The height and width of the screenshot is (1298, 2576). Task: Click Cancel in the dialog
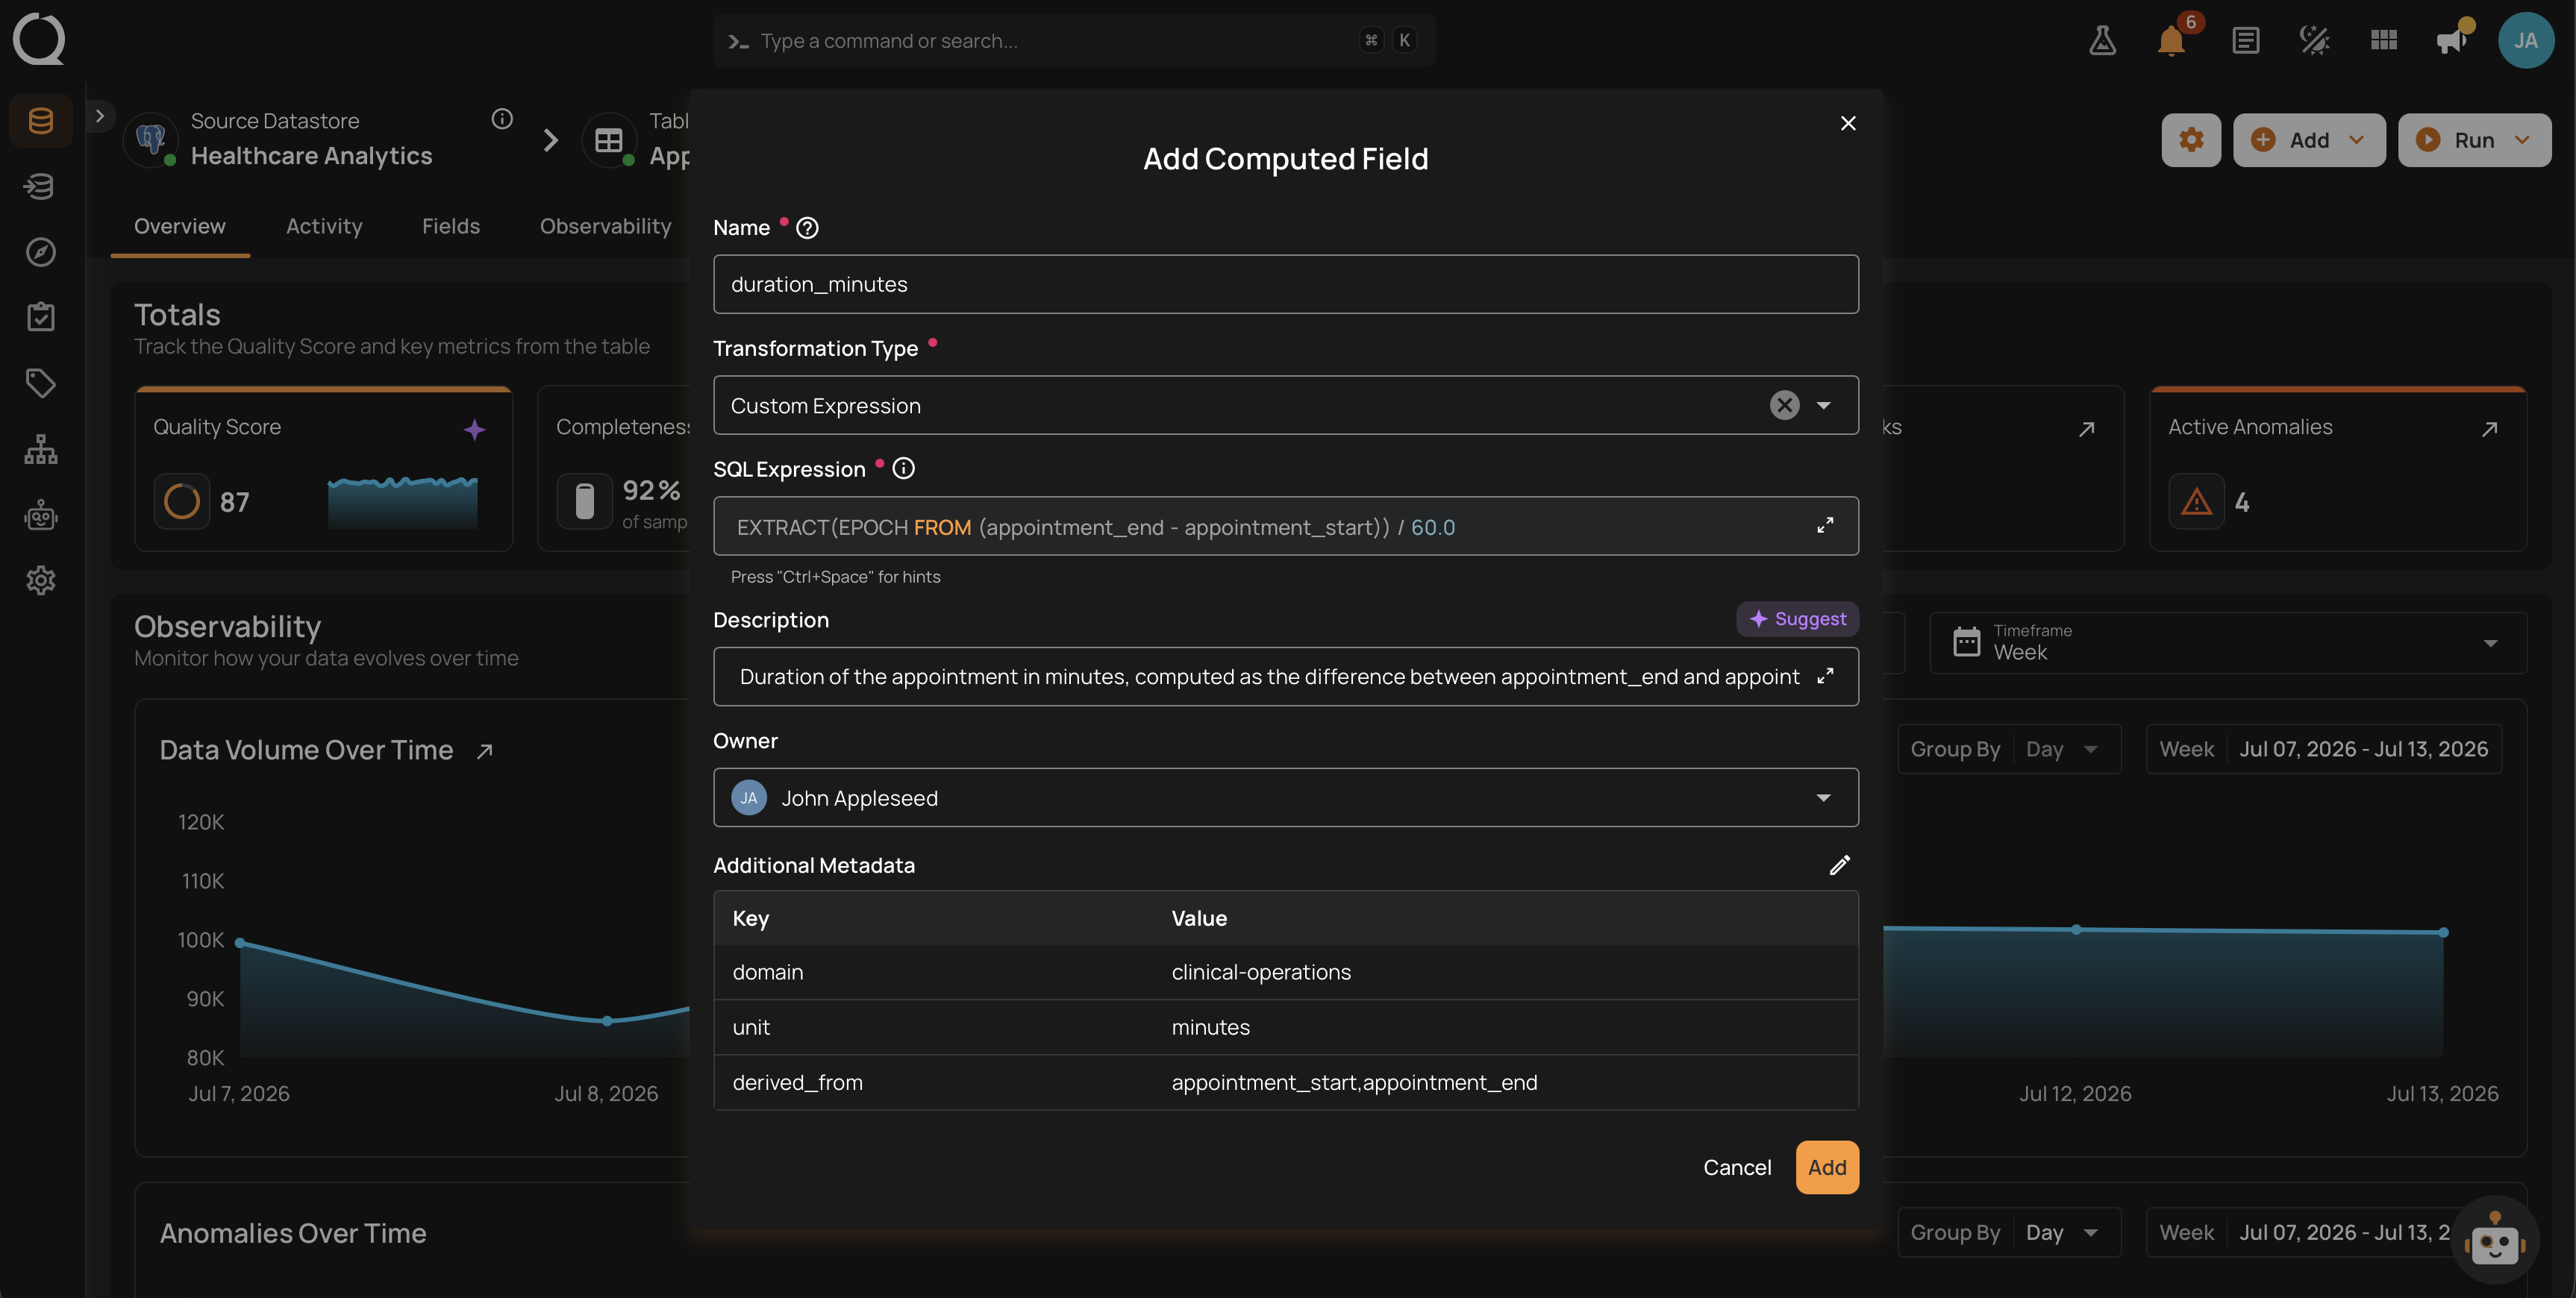(1737, 1167)
